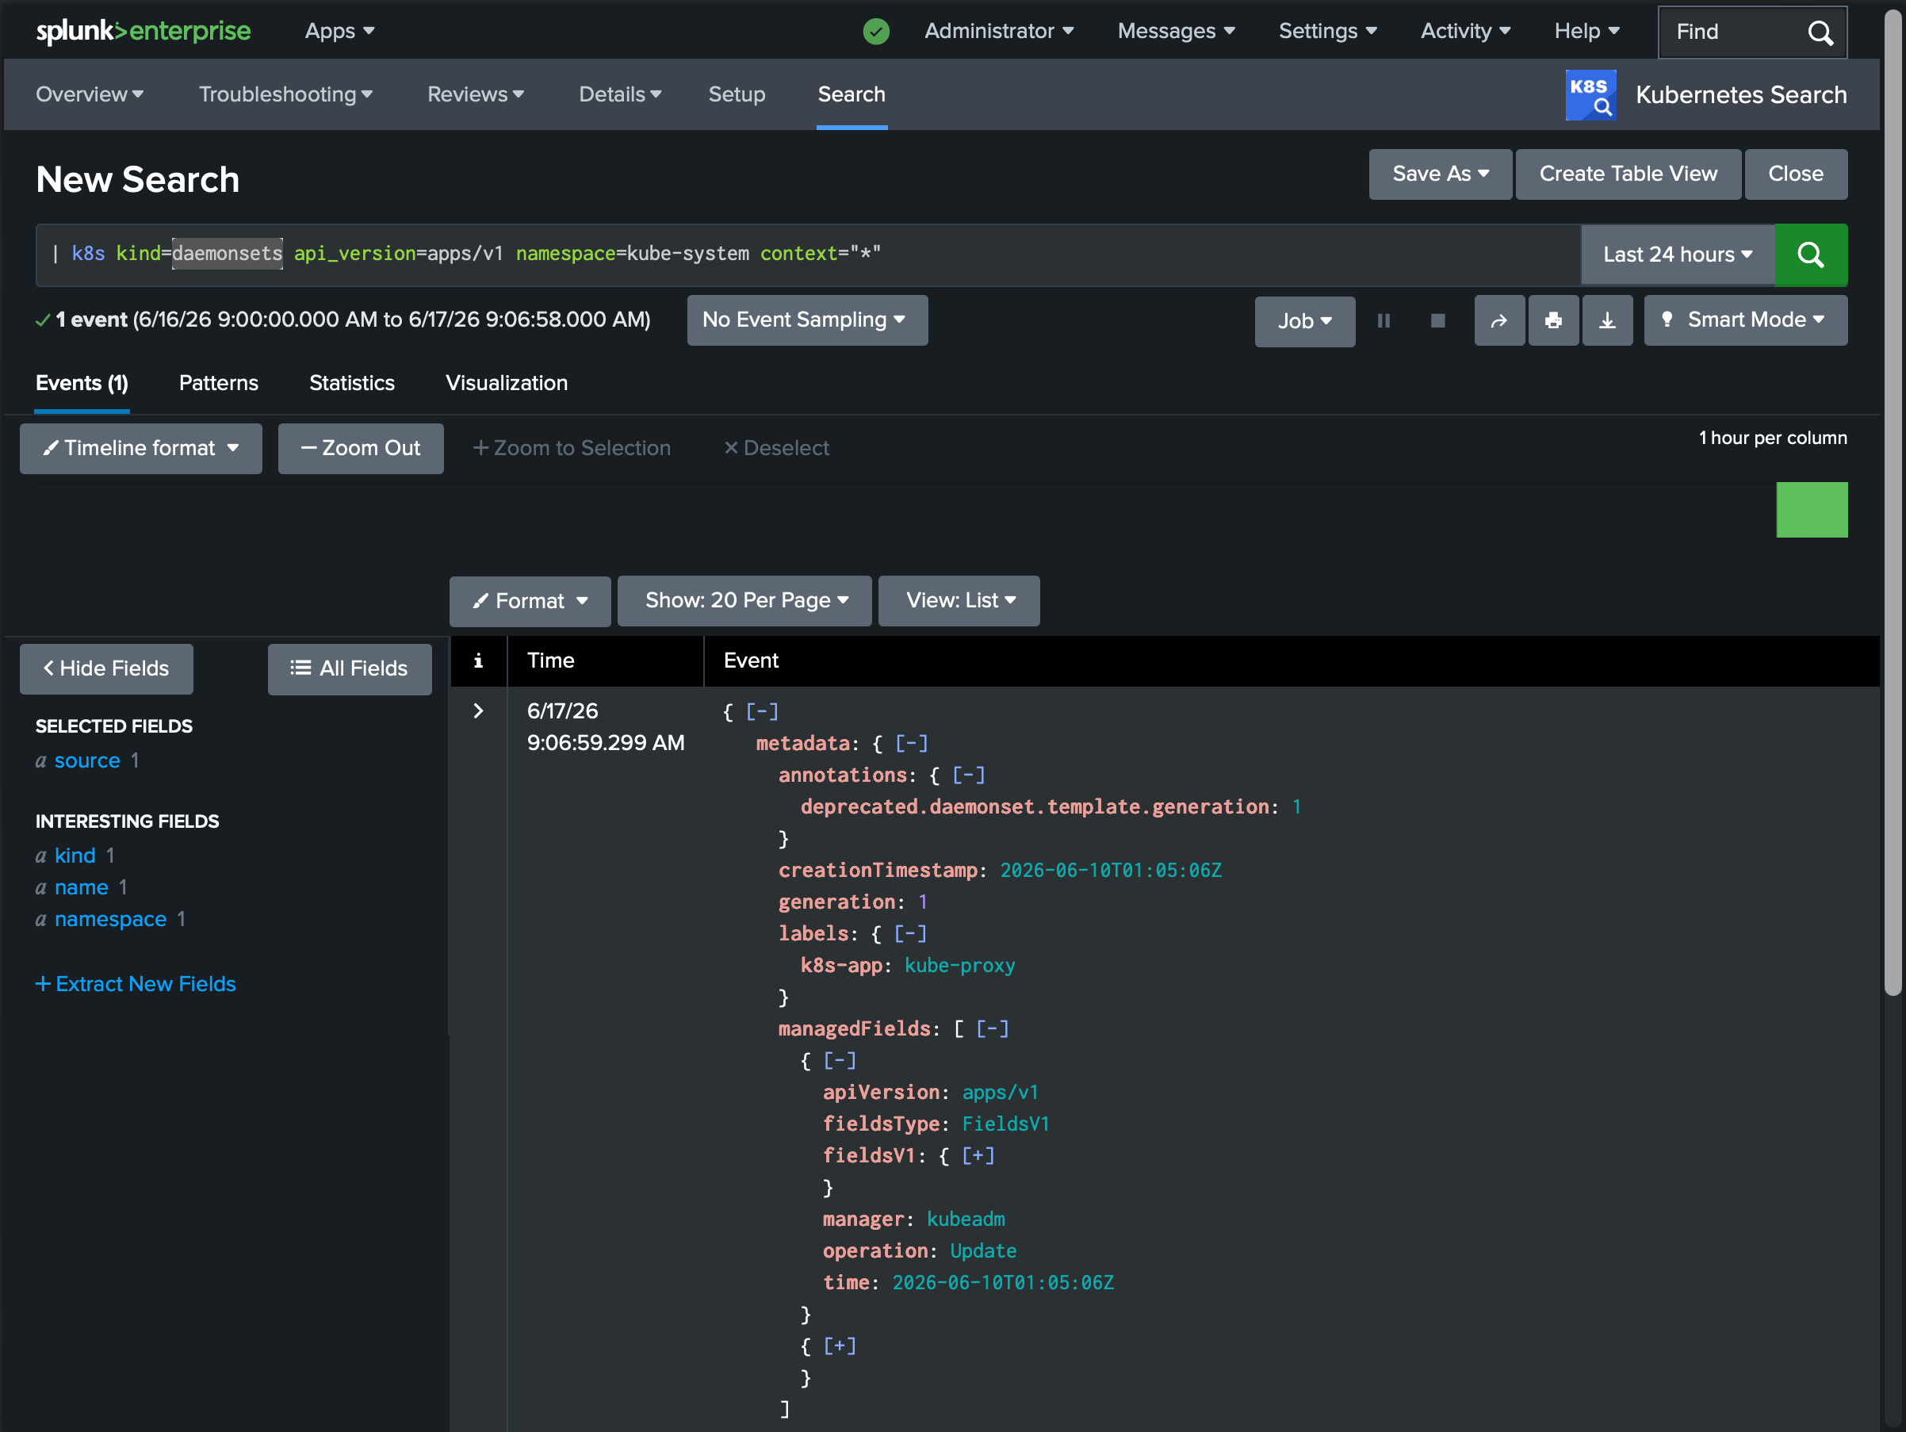Viewport: 1906px width, 1432px height.
Task: Open the Apps menu
Action: [x=339, y=31]
